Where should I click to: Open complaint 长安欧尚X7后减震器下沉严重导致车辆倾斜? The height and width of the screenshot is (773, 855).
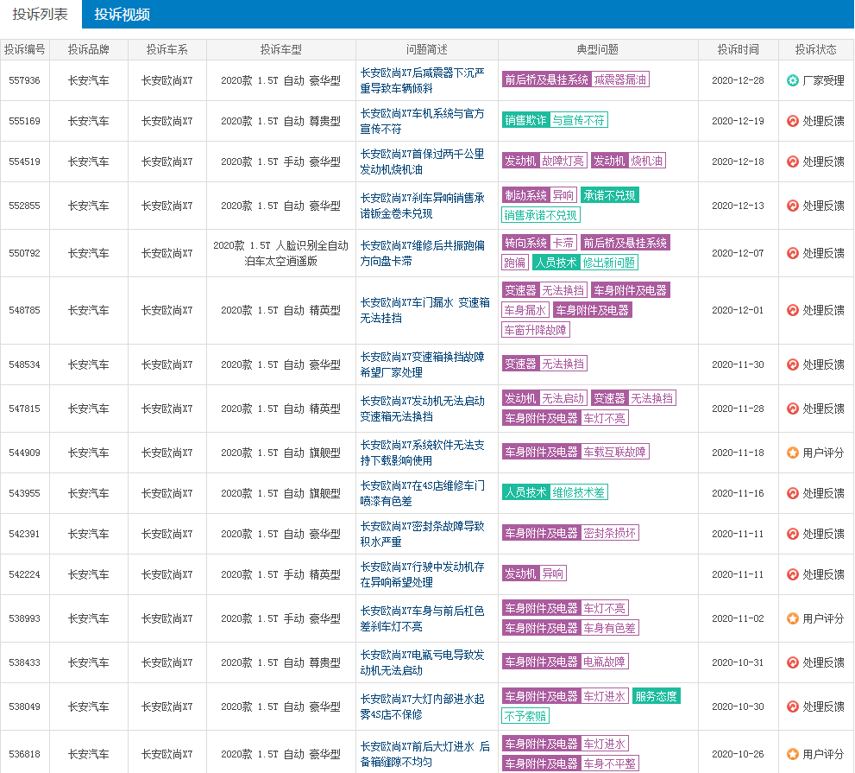(x=423, y=81)
